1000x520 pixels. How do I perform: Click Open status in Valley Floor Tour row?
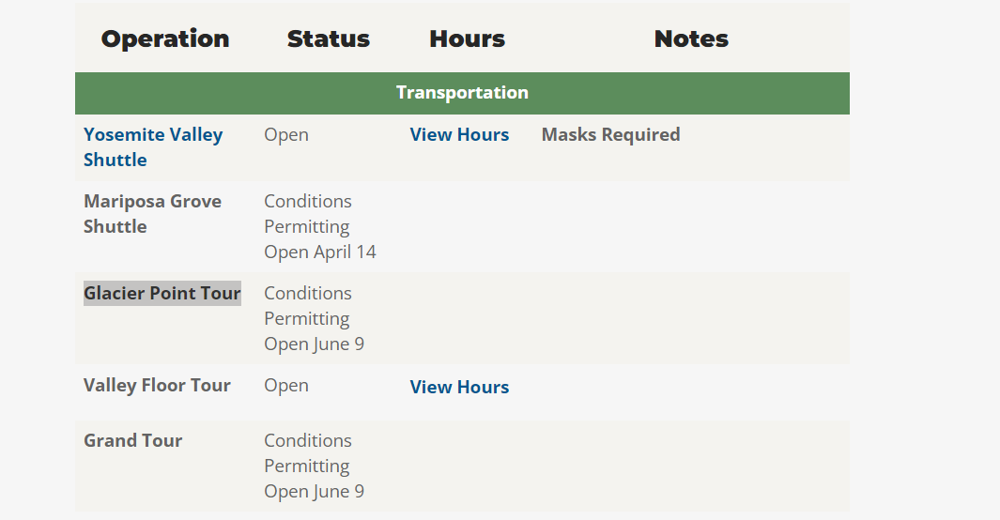[286, 385]
